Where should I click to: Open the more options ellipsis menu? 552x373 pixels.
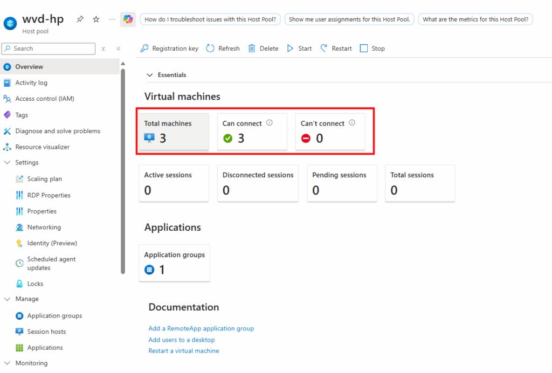112,19
